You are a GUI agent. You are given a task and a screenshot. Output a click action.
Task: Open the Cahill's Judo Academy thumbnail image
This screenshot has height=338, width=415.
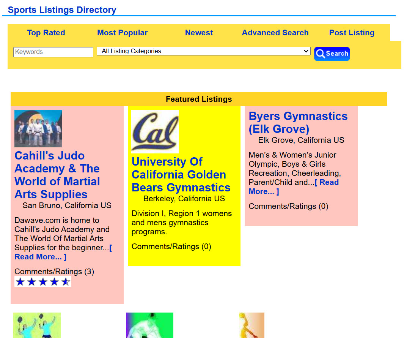38,128
